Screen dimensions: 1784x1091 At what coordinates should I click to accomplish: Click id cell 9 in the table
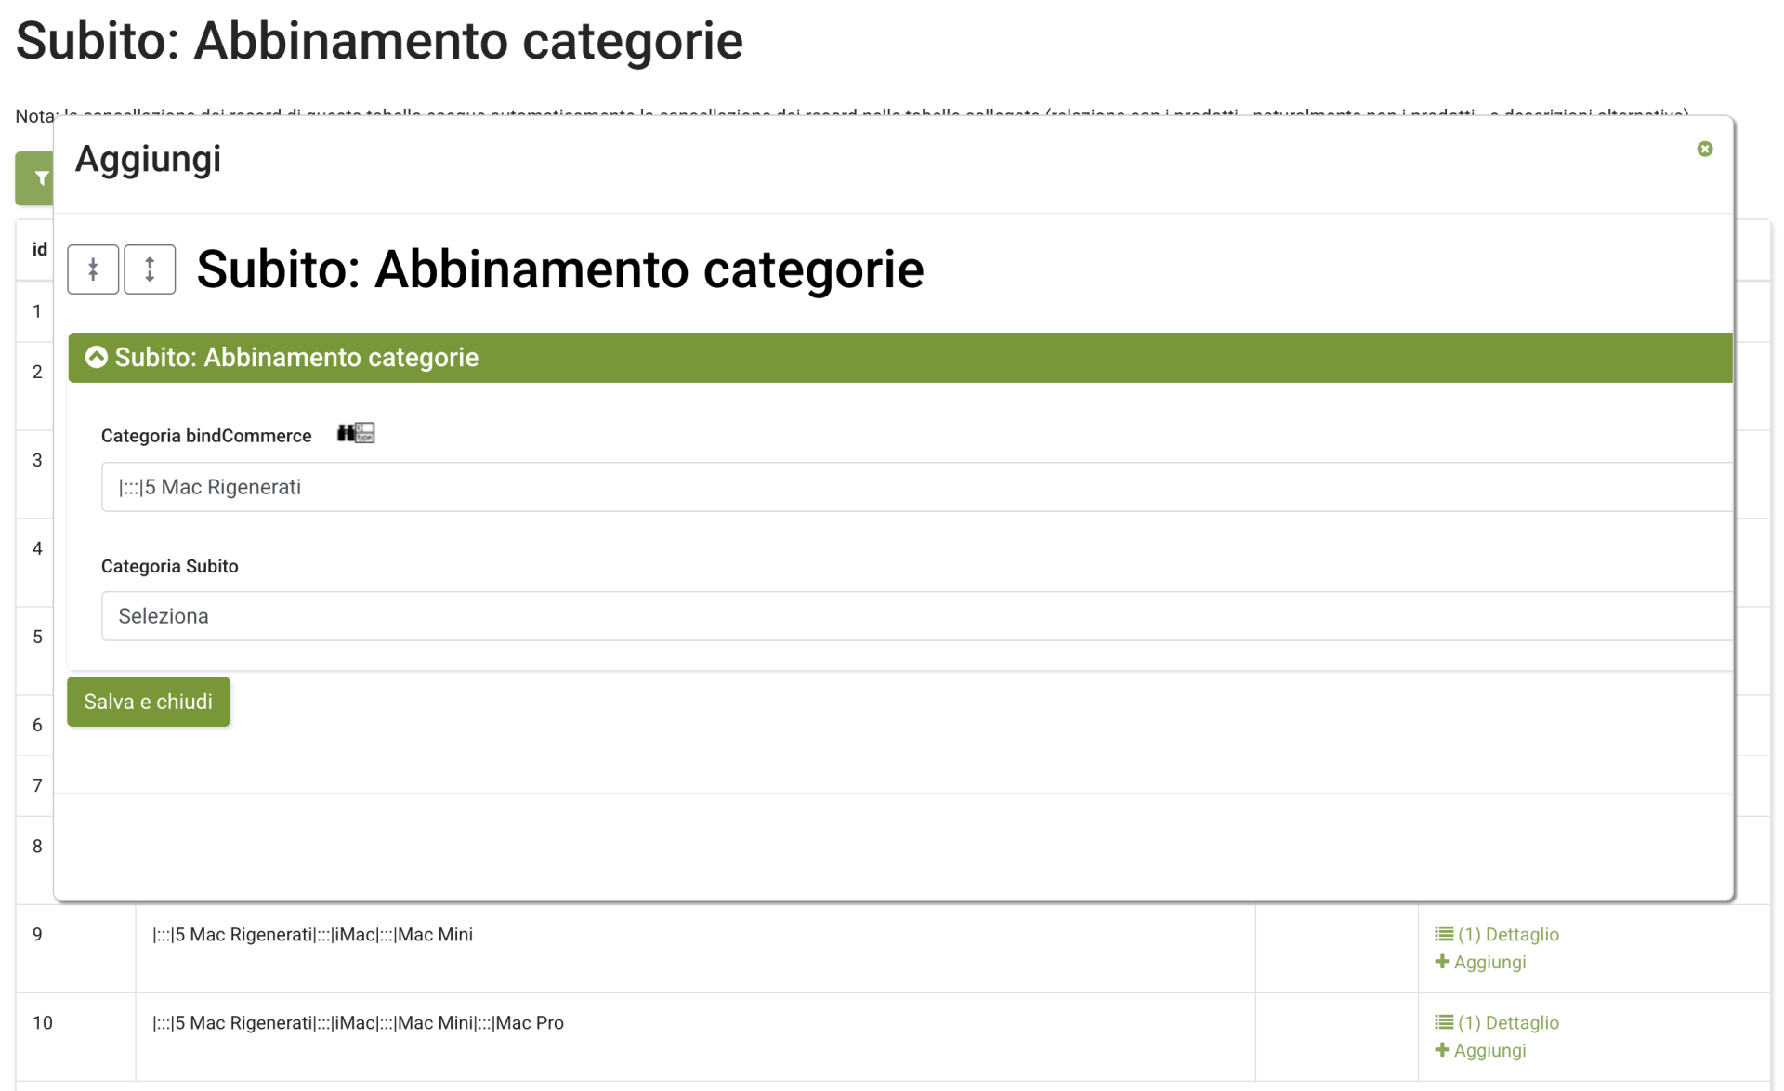(x=37, y=934)
